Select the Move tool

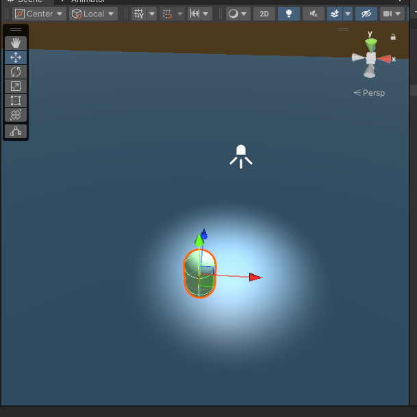click(16, 57)
